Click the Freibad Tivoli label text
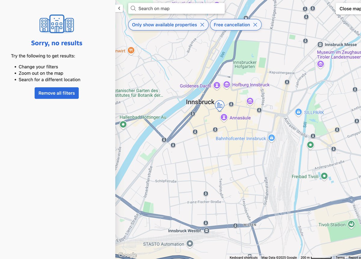 click(x=305, y=177)
